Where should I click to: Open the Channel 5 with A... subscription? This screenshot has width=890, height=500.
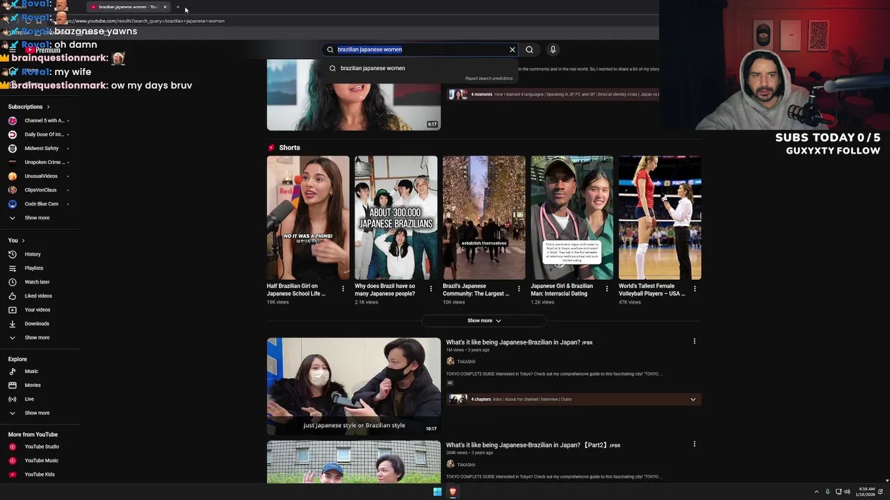click(44, 121)
